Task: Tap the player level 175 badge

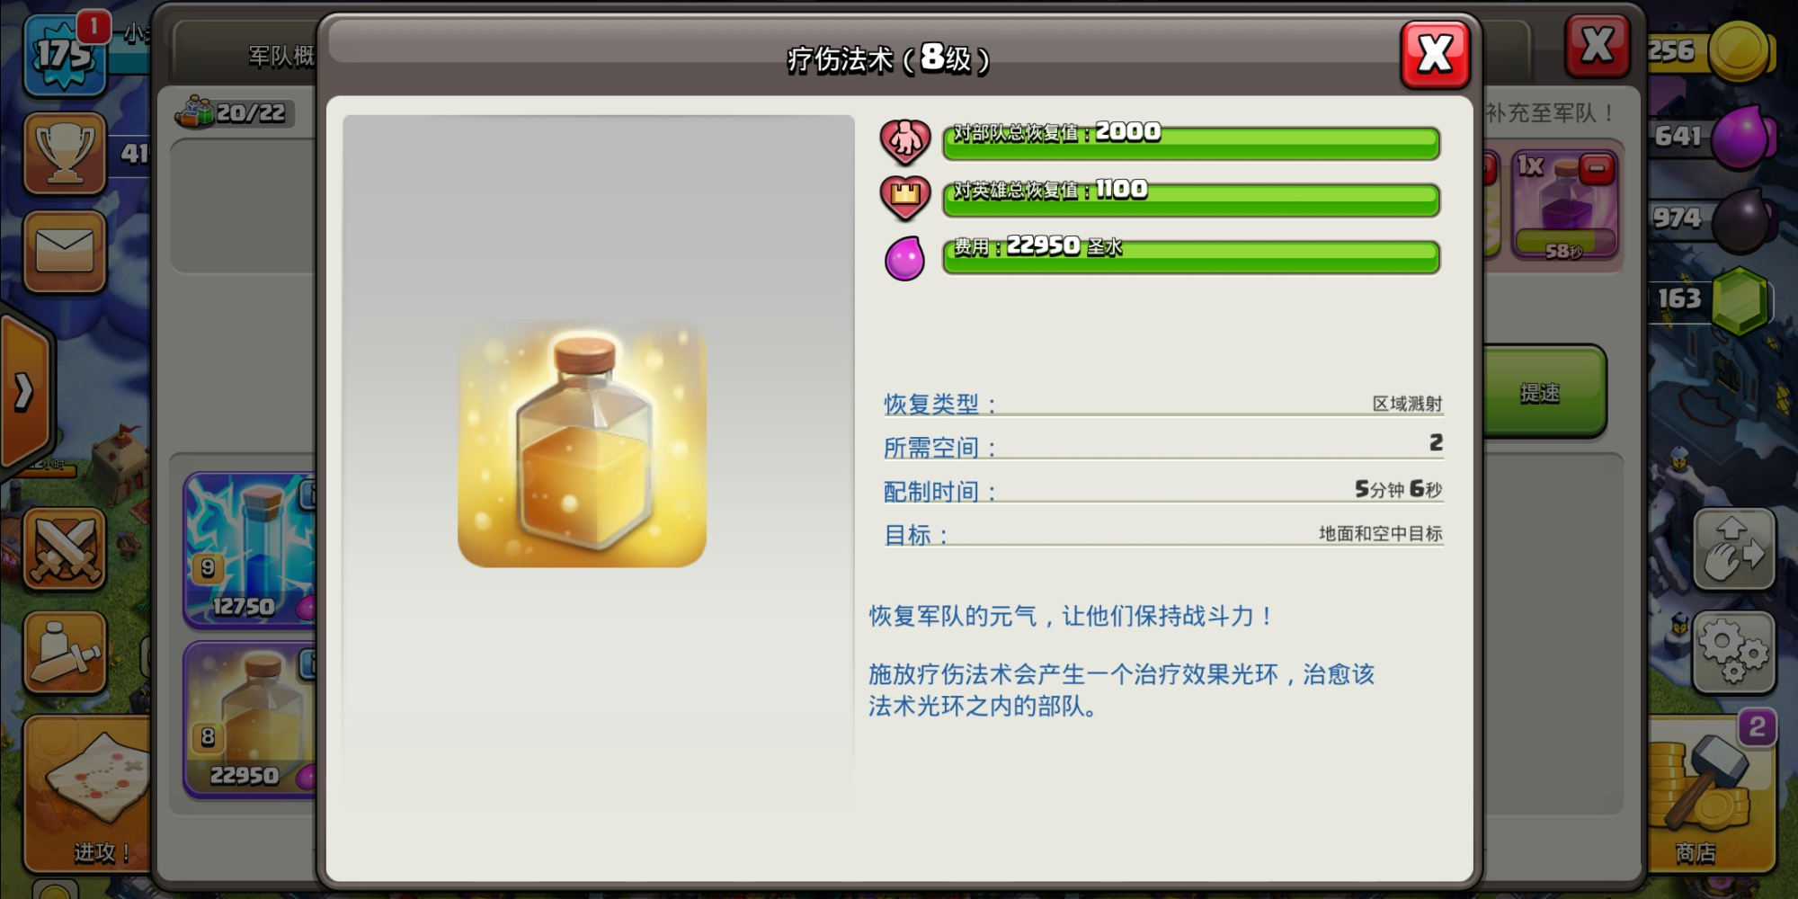Action: 63,56
